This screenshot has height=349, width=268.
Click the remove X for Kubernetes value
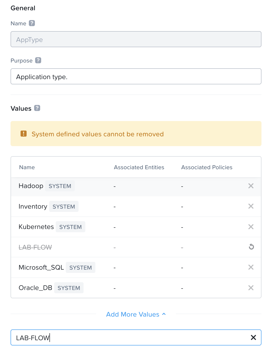(x=251, y=227)
